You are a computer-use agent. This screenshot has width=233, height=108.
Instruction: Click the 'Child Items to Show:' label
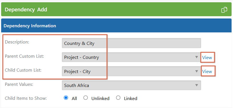point(26,98)
